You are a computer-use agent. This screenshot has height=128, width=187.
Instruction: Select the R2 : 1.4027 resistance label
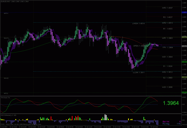(168, 17)
